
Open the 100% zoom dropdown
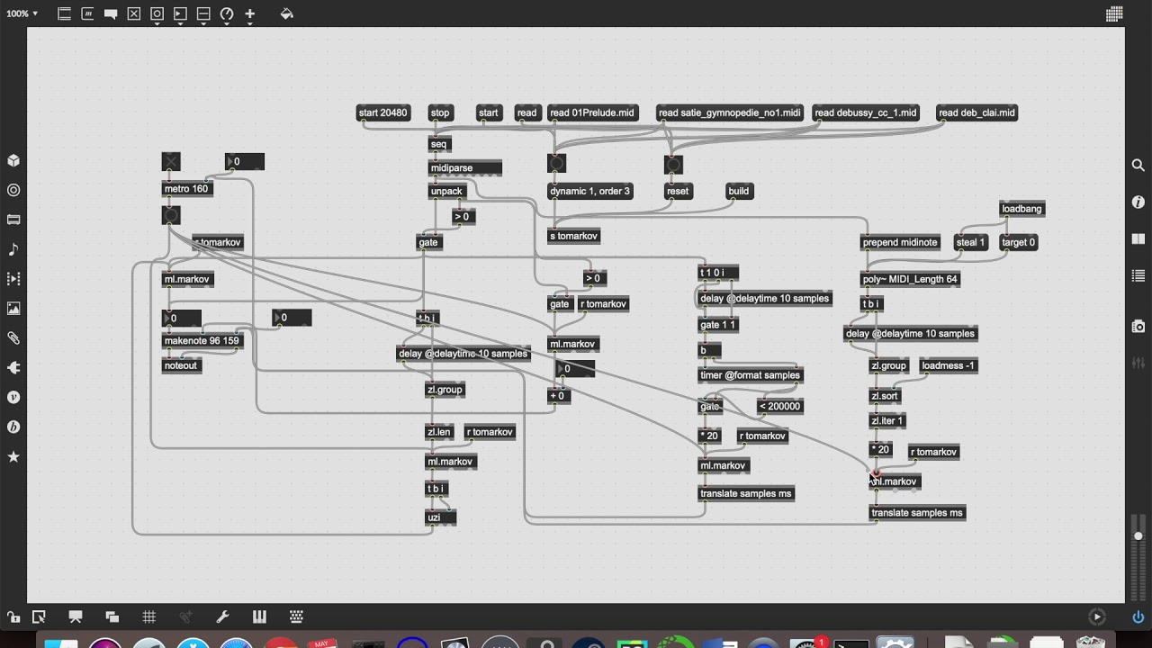(22, 13)
